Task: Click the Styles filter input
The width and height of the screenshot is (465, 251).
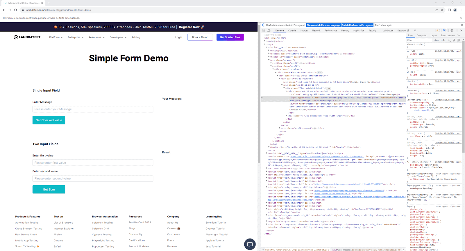Action: click(419, 40)
